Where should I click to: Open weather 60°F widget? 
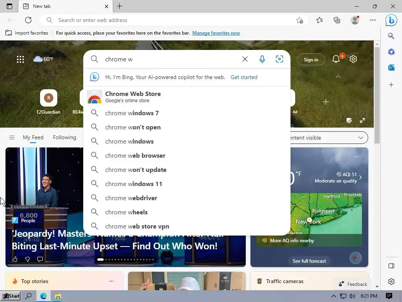[x=43, y=59]
